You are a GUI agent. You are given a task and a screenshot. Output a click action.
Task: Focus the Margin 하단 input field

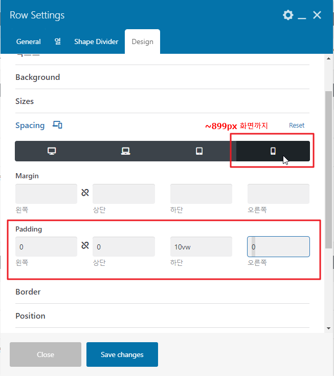[201, 194]
